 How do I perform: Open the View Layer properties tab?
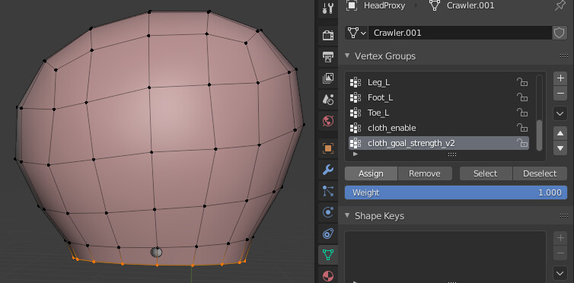(327, 78)
